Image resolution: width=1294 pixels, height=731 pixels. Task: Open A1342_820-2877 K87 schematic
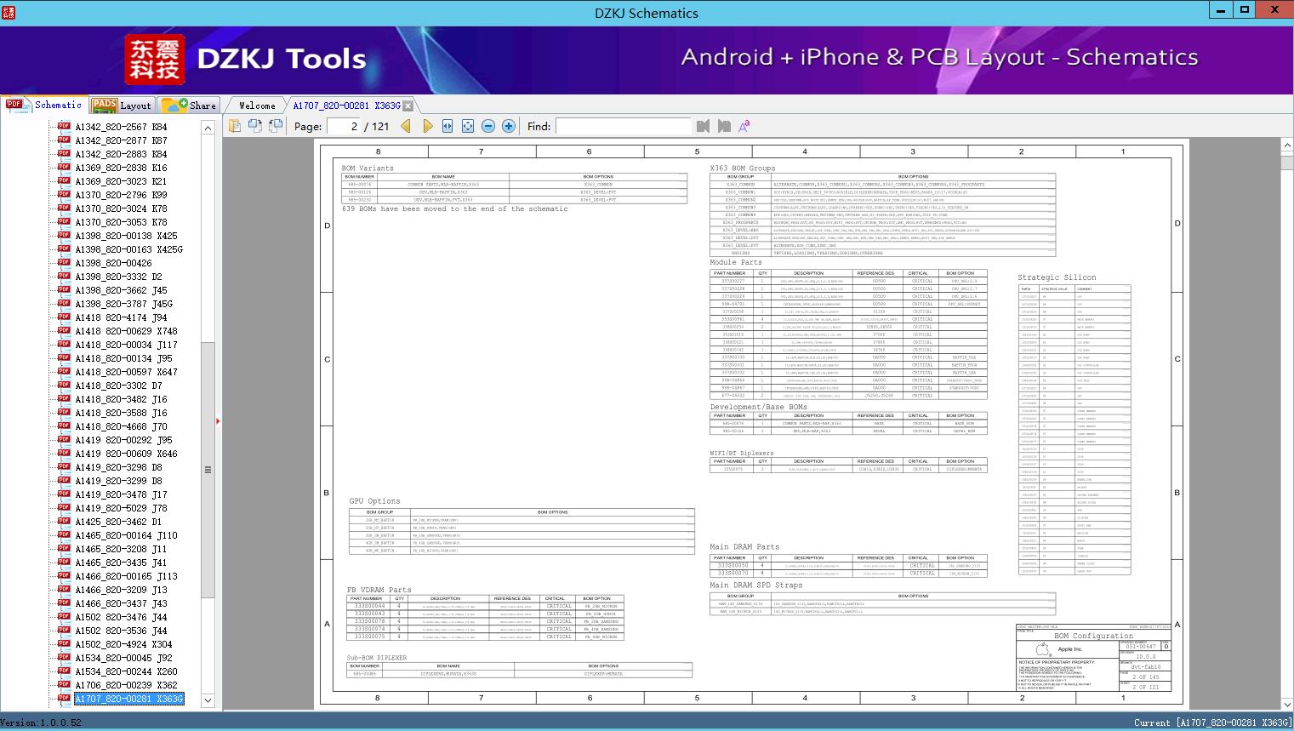coord(121,140)
